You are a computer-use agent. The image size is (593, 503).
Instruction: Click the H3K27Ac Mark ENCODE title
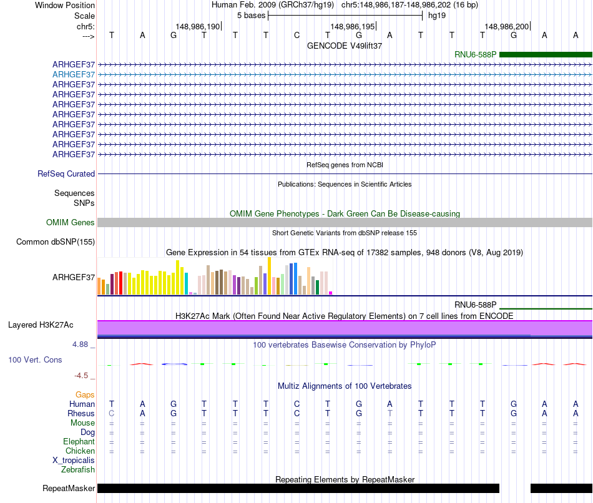[345, 316]
